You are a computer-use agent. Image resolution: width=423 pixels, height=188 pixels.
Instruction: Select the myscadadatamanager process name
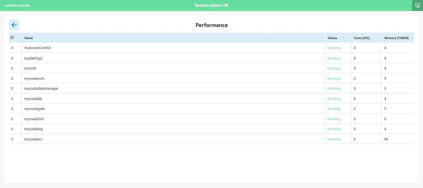tap(41, 89)
